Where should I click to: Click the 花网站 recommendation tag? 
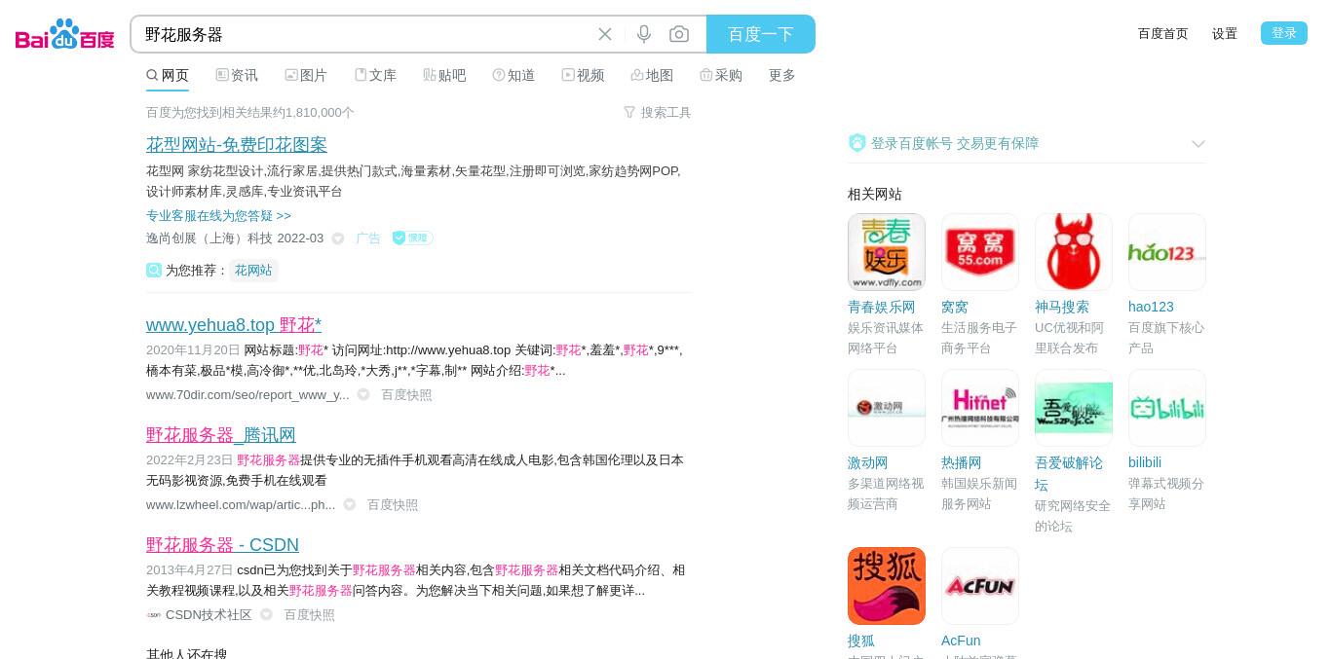pos(253,271)
